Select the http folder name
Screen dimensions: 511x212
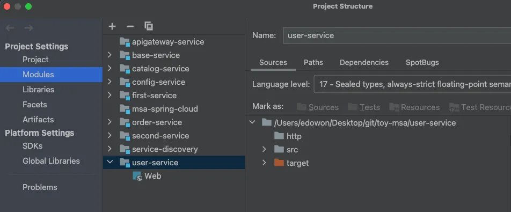pos(294,136)
